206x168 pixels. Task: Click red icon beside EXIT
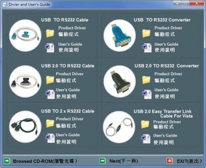point(170,160)
